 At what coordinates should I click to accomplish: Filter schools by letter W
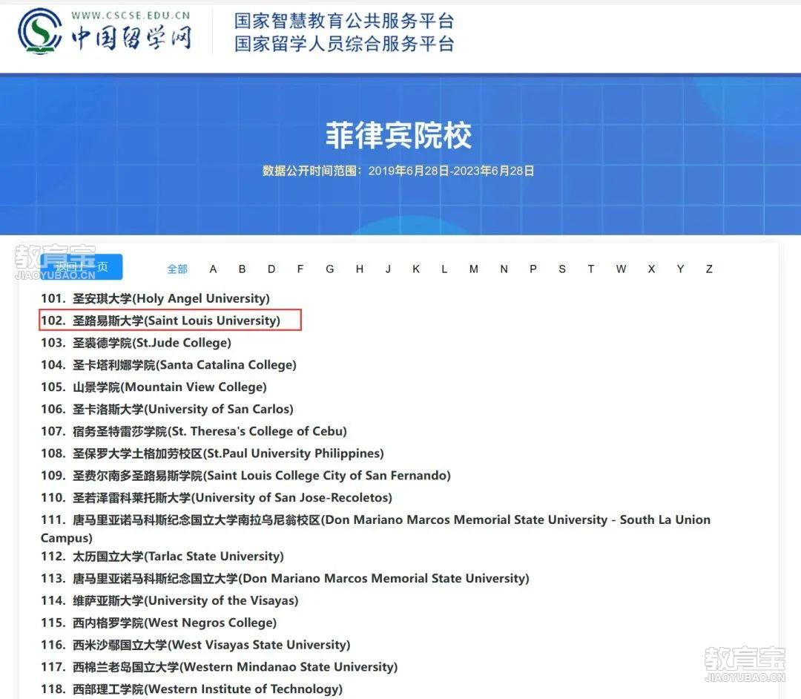tap(622, 269)
